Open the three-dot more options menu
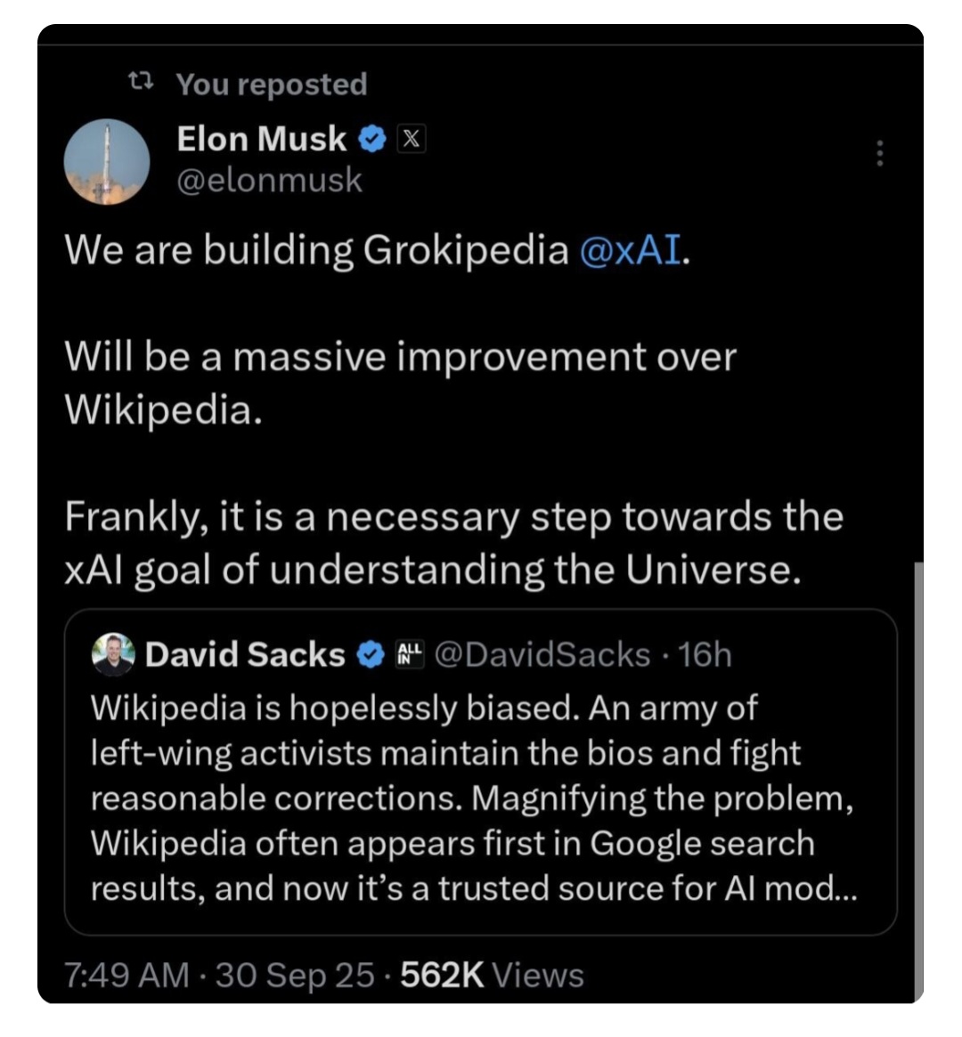 point(879,154)
